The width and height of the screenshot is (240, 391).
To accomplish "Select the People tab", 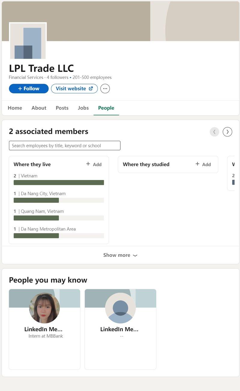I will tap(106, 108).
